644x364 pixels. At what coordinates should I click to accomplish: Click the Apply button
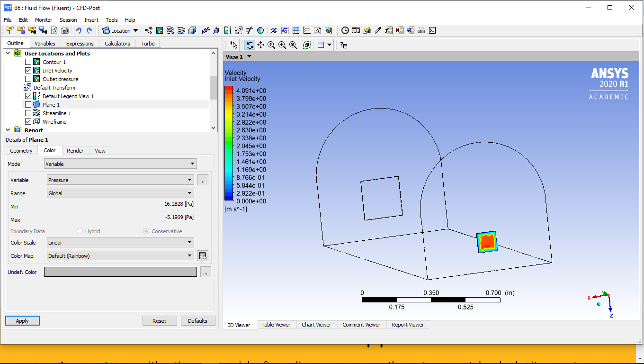coord(22,321)
